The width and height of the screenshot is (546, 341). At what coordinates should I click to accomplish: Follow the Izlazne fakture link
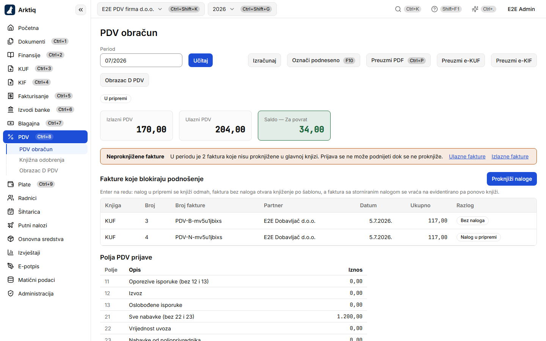pos(510,156)
